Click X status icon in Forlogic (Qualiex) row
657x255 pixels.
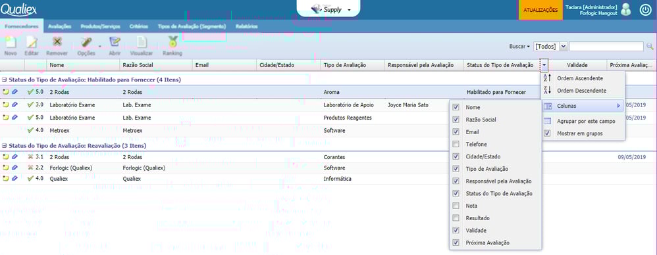click(30, 168)
